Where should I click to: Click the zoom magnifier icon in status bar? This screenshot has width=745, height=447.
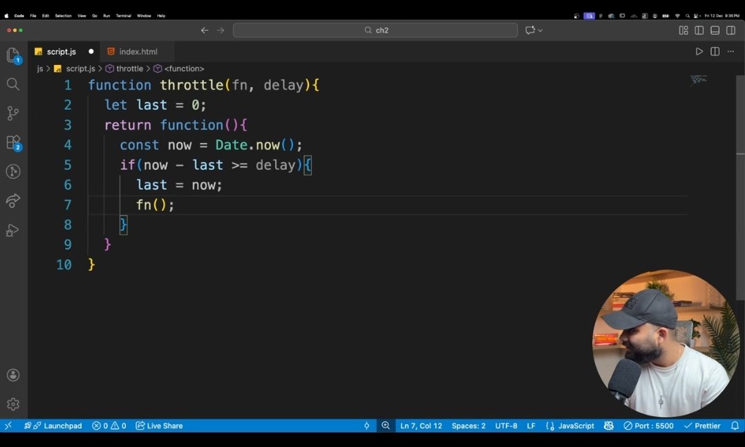click(386, 426)
